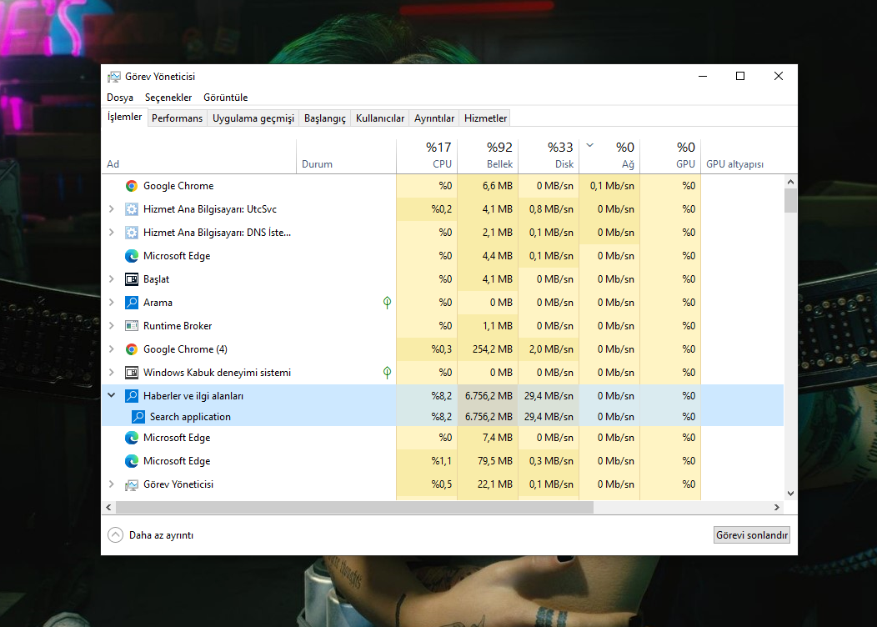Click the 29,4 MB/sn cell of Haberler row
Screen dimensions: 877x627
click(x=549, y=396)
